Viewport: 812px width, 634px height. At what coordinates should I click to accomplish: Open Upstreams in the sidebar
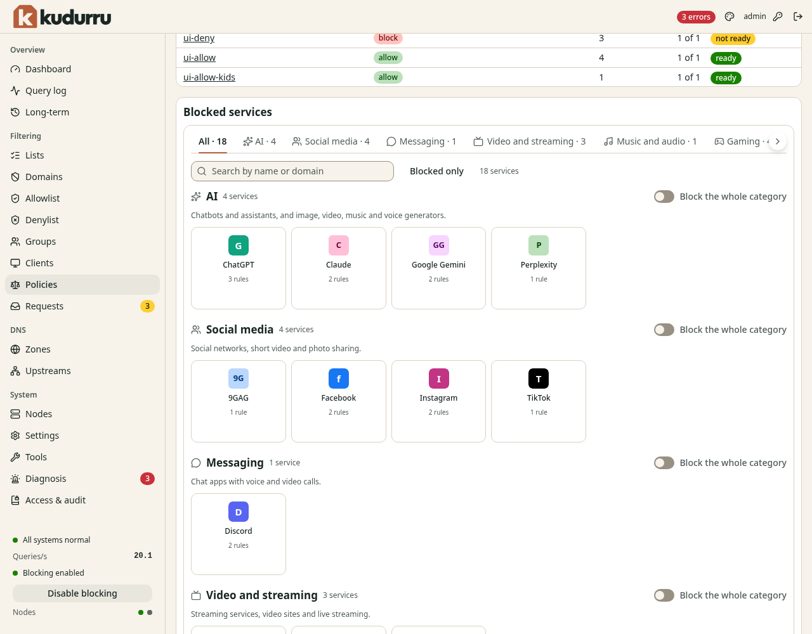82,371
